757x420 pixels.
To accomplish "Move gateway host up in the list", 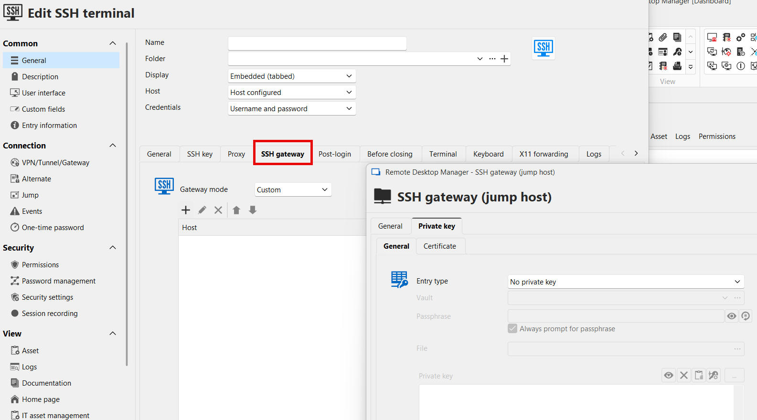I will coord(236,210).
